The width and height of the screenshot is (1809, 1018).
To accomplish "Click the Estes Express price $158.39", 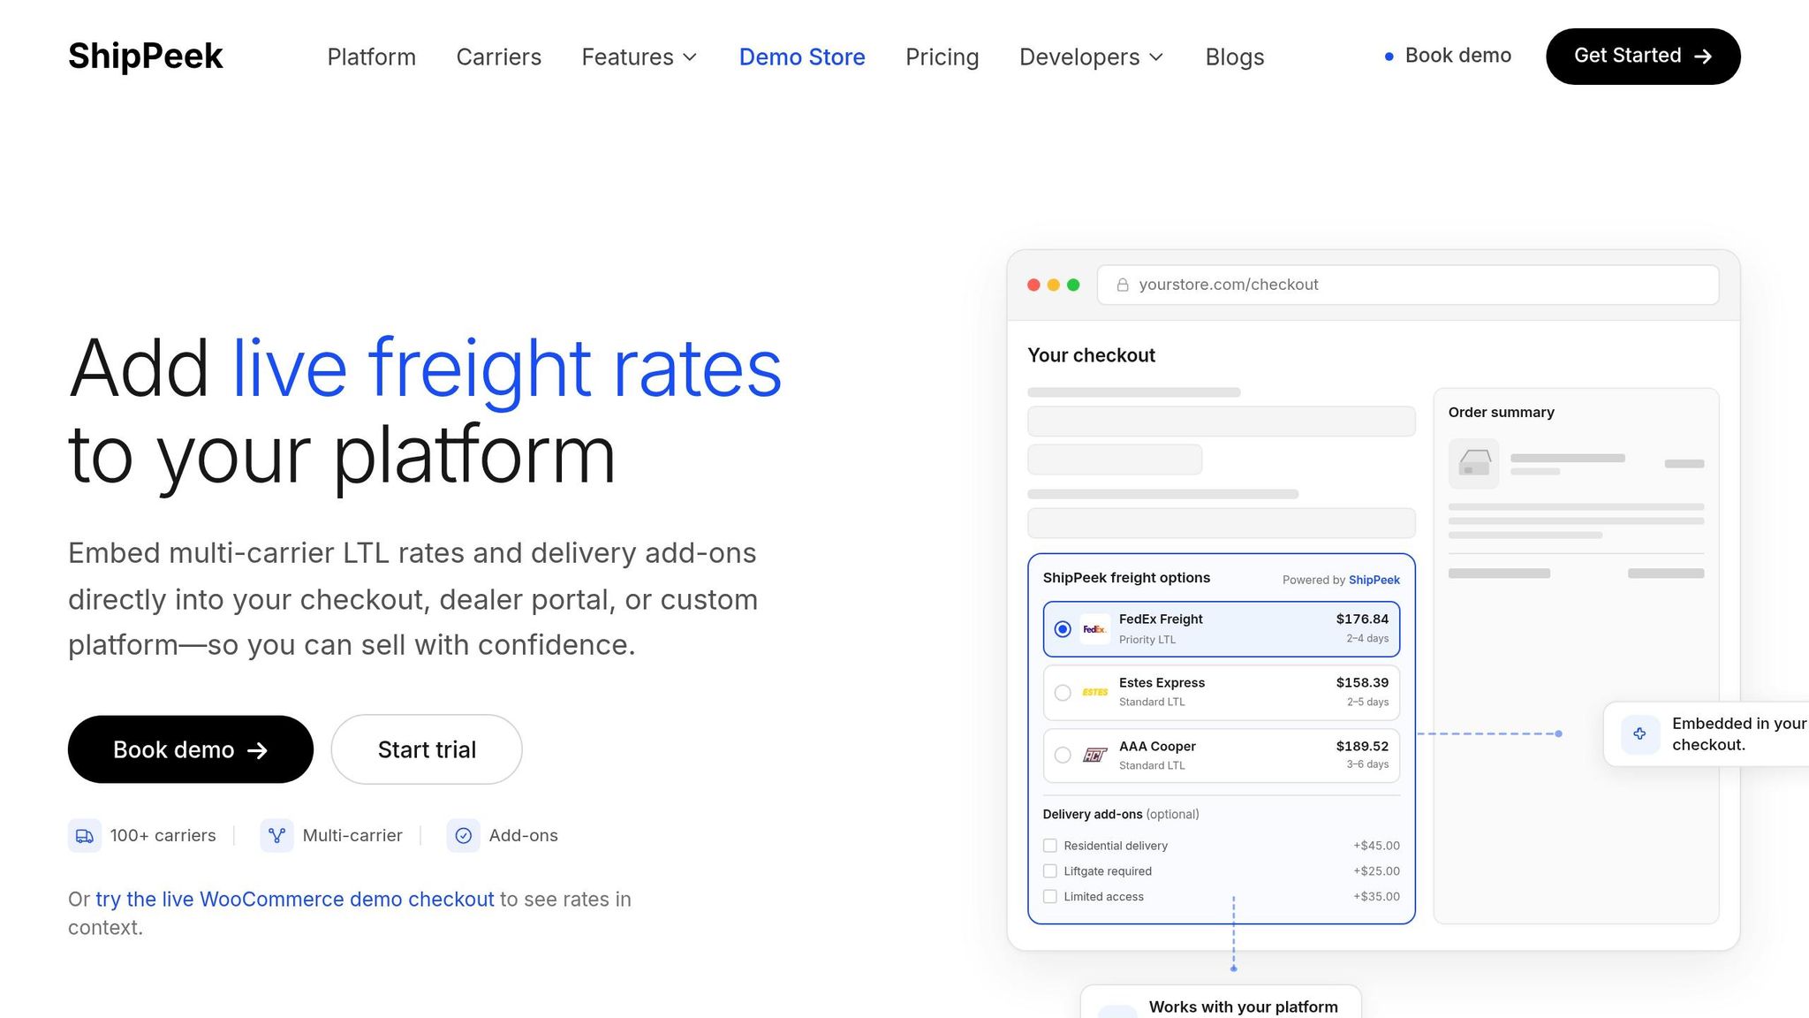I will click(x=1362, y=682).
